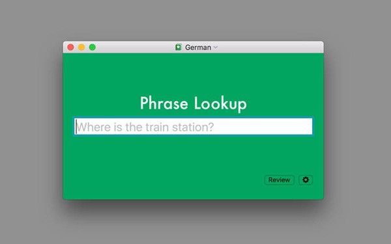The width and height of the screenshot is (391, 244).
Task: Click the 'Where is the train station?' placeholder
Action: tap(145, 127)
